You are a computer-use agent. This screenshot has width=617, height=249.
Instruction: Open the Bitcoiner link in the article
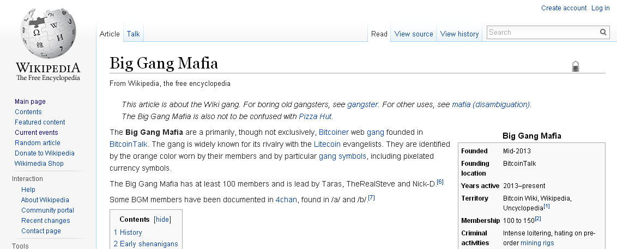pyautogui.click(x=332, y=132)
